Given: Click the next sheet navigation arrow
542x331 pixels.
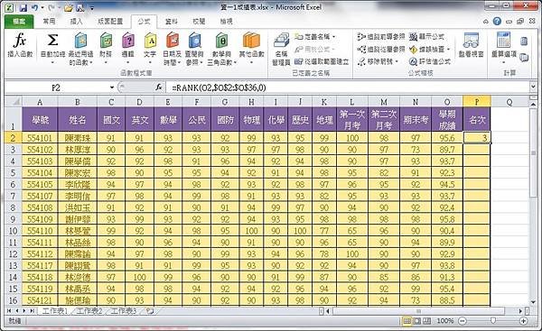Looking at the screenshot, I should tap(24, 311).
